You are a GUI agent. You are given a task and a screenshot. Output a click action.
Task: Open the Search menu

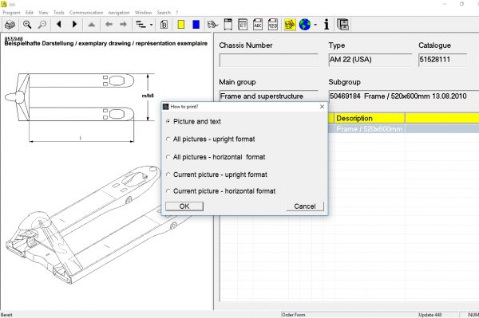tap(164, 13)
